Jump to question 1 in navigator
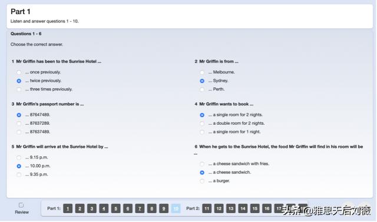Screen dimensions: 377x222 pos(68,208)
